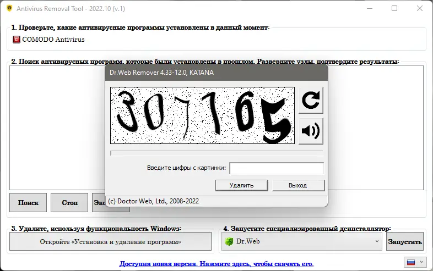Click the copyright Doctor Web status text
The width and height of the screenshot is (433, 271).
click(154, 201)
